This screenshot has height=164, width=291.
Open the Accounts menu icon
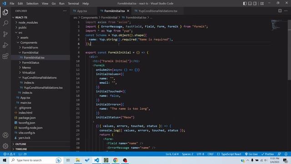pyautogui.click(x=5, y=135)
